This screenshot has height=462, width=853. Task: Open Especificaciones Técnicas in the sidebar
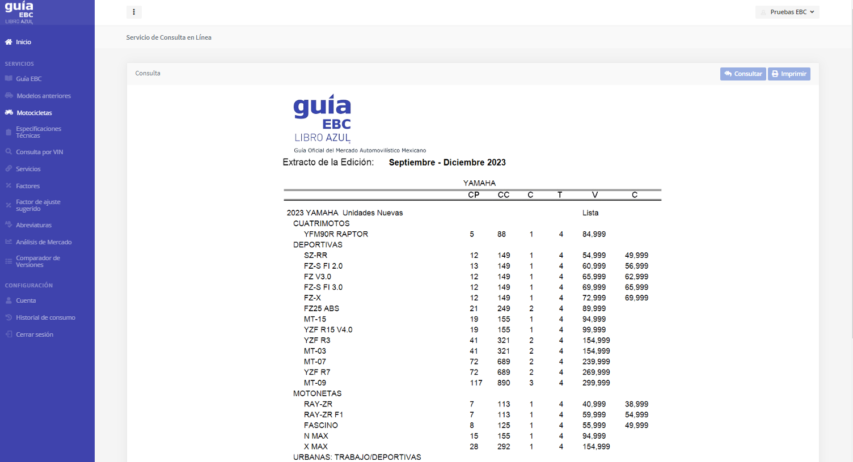(38, 132)
